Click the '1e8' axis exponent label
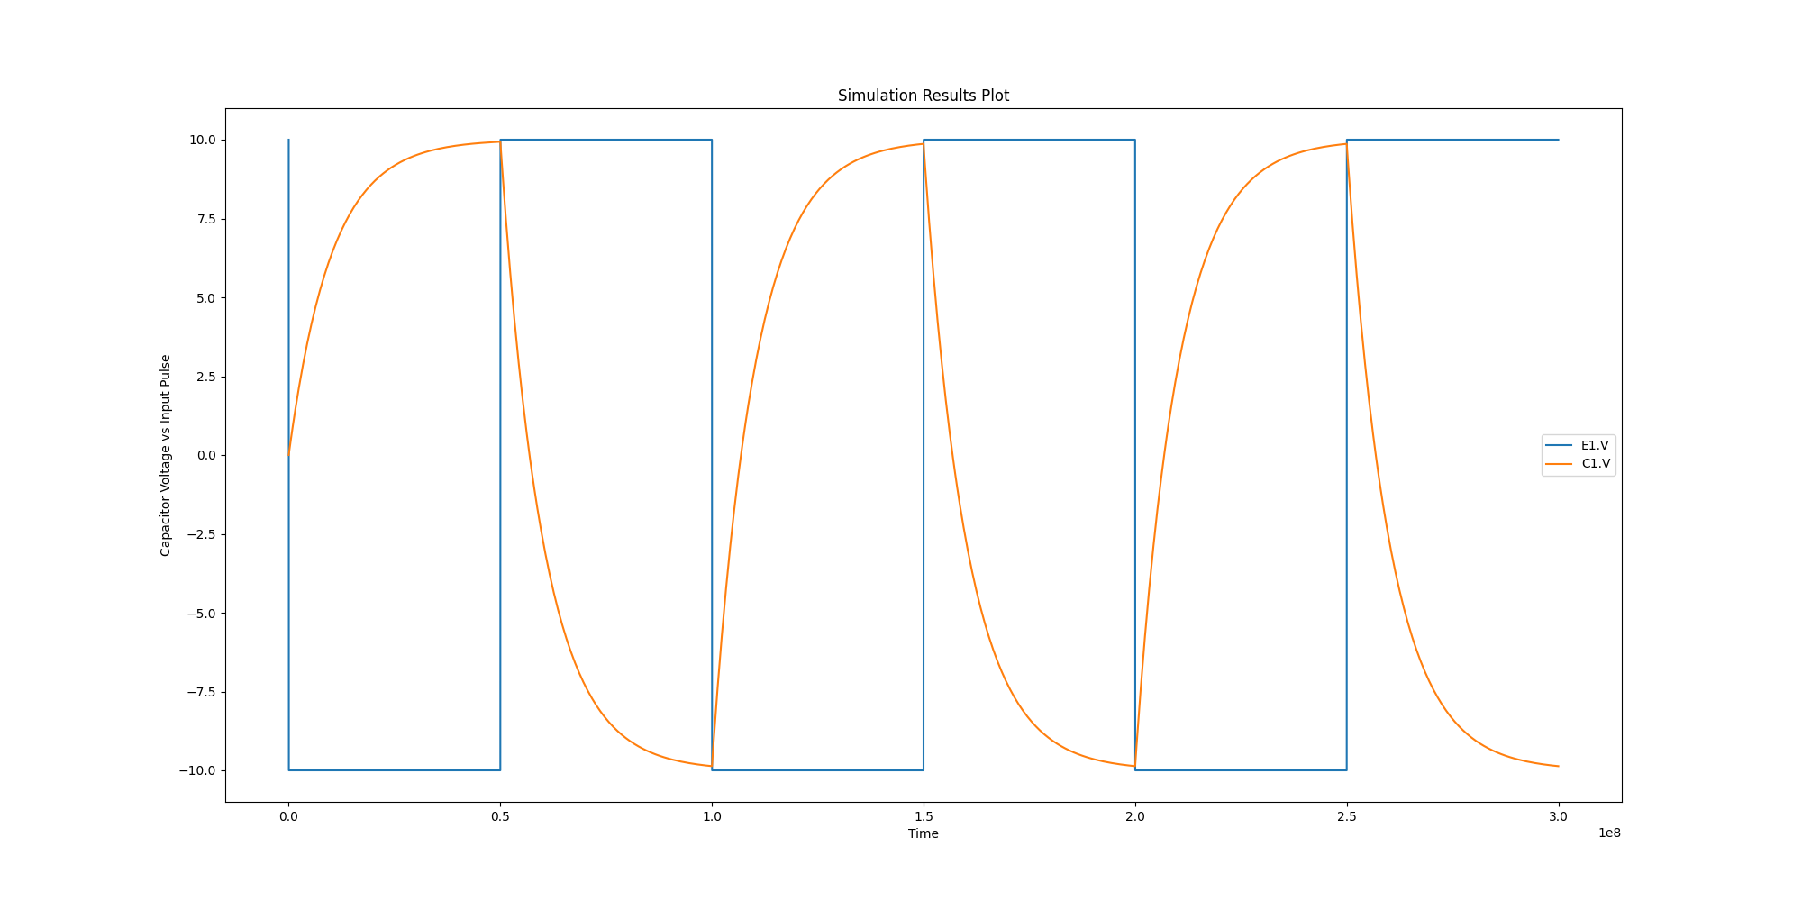This screenshot has height=901, width=1802. (x=1610, y=833)
